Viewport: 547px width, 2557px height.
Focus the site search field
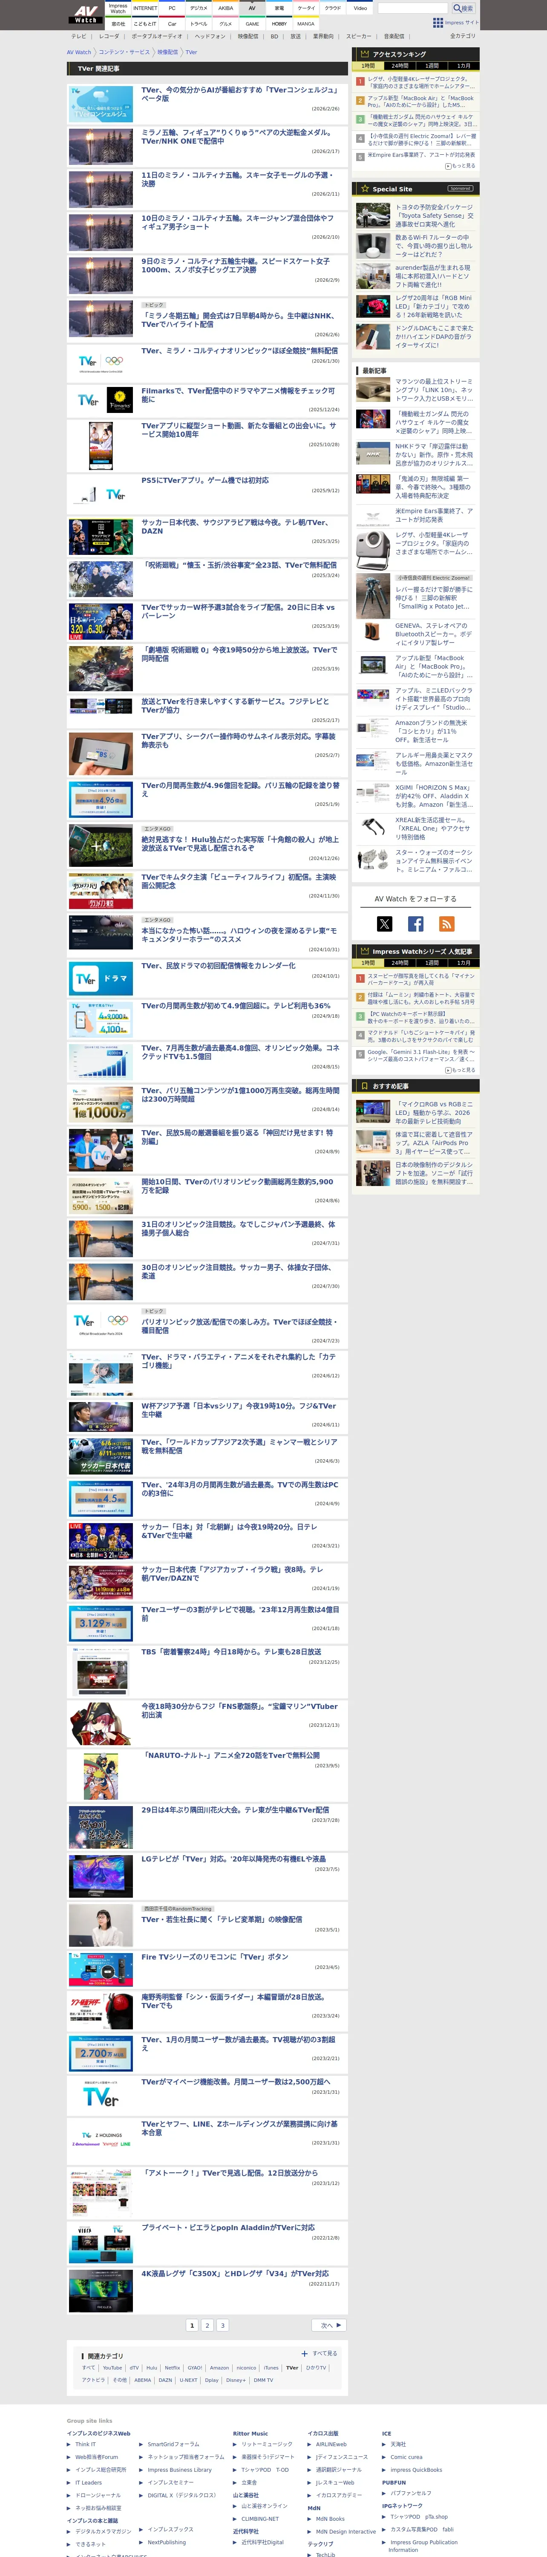point(413,8)
